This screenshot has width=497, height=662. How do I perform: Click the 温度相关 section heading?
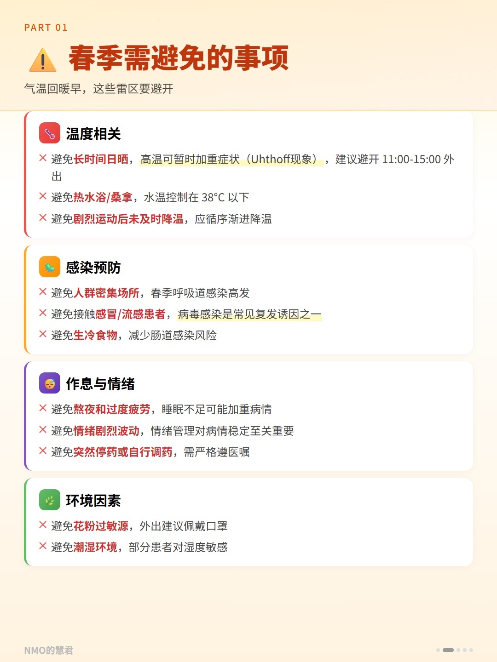pyautogui.click(x=93, y=134)
